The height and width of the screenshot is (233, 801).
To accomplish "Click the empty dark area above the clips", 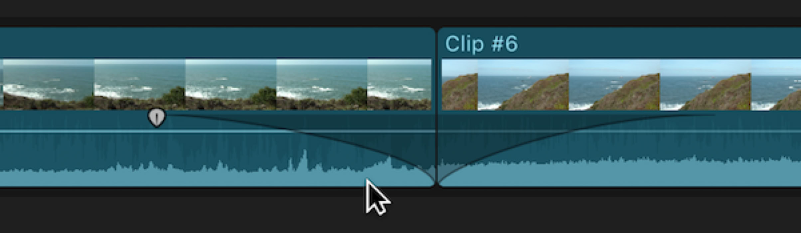I will 399,12.
